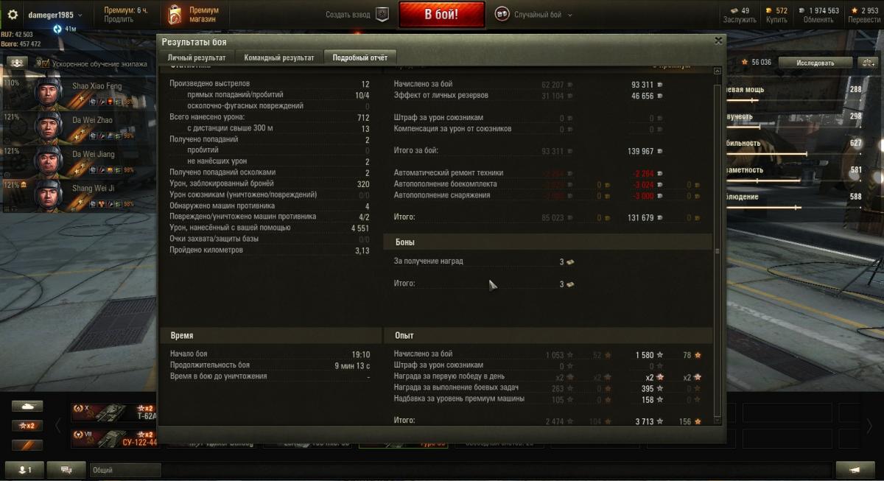Click the tank carousel left arrow
The image size is (884, 481).
pyautogui.click(x=58, y=425)
